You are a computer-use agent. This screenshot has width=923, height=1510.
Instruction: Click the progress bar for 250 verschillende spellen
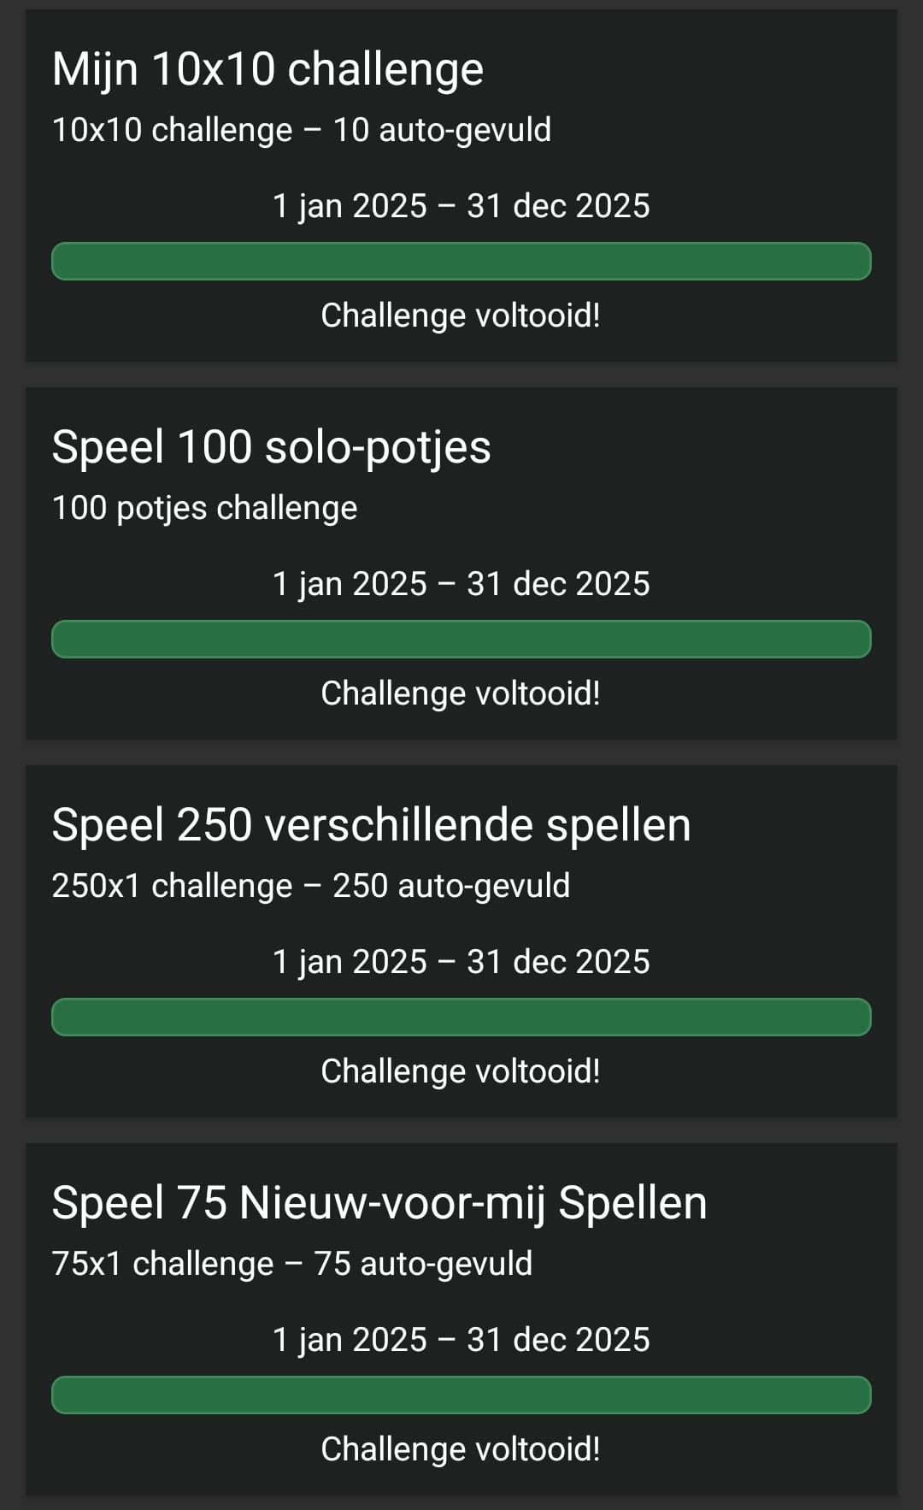[461, 1017]
